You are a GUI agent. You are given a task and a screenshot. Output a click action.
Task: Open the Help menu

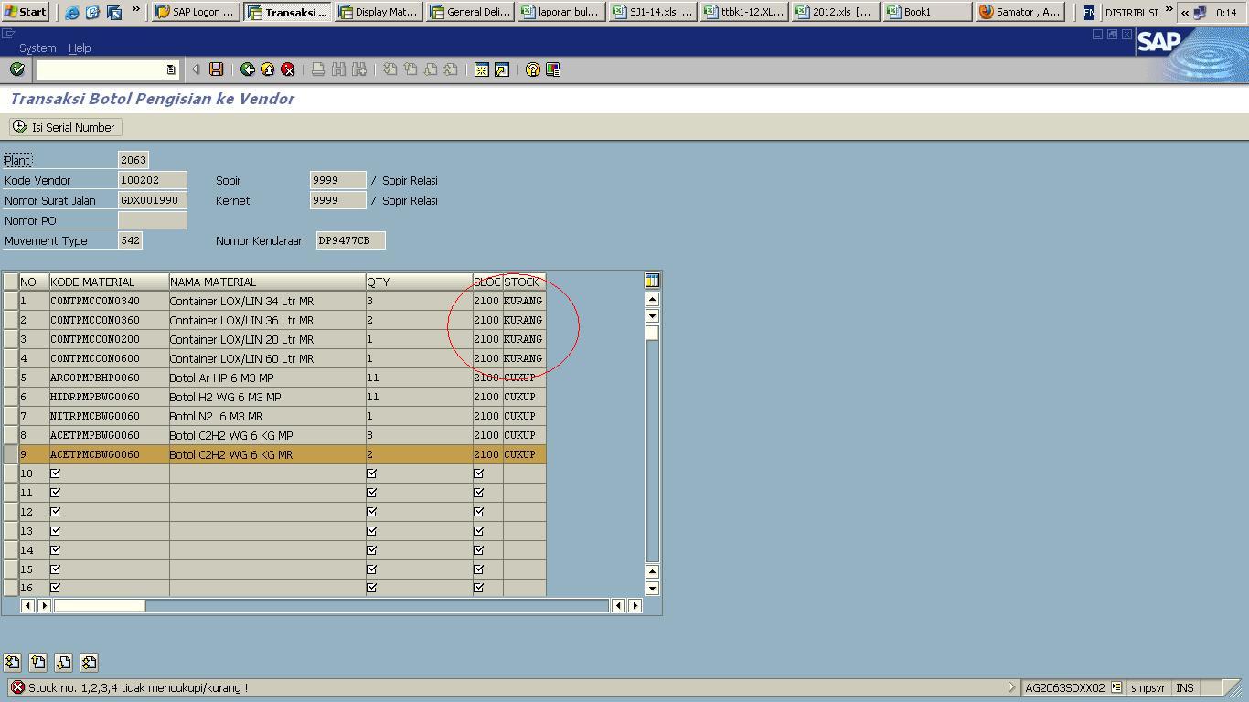(80, 48)
